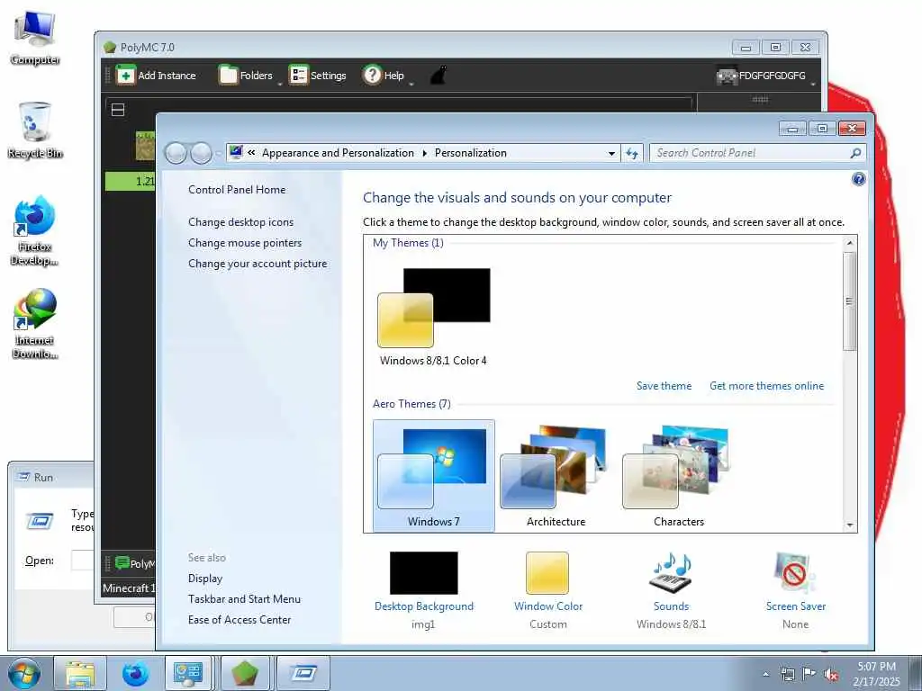Open Firefox Developer Edition desktop shortcut

(35, 231)
